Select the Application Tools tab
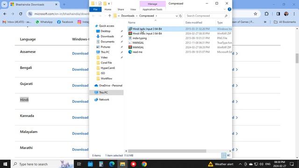Screen dimensions: 299x168 pyautogui.click(x=152, y=9)
